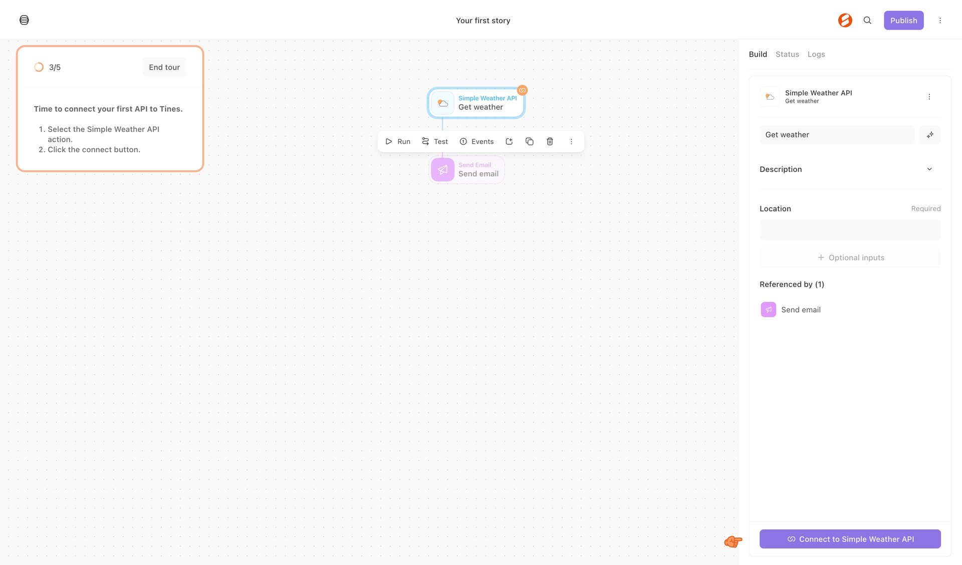Click the AI sparkle icon beside the name field
This screenshot has width=962, height=565.
pos(930,135)
